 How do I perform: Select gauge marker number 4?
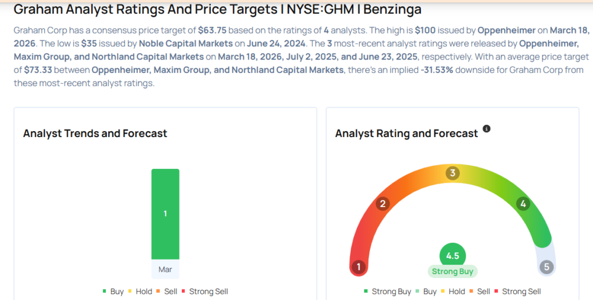[523, 204]
